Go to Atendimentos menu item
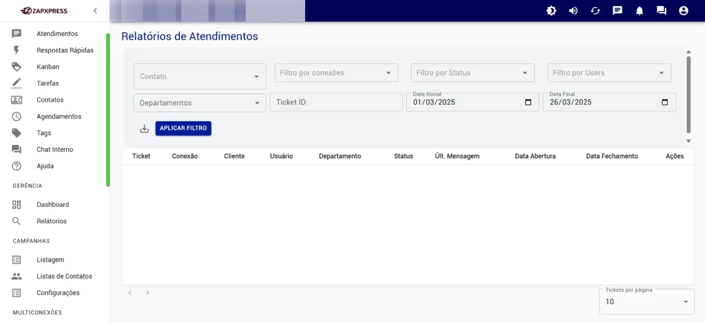Viewport: 705px width, 323px height. 57,34
